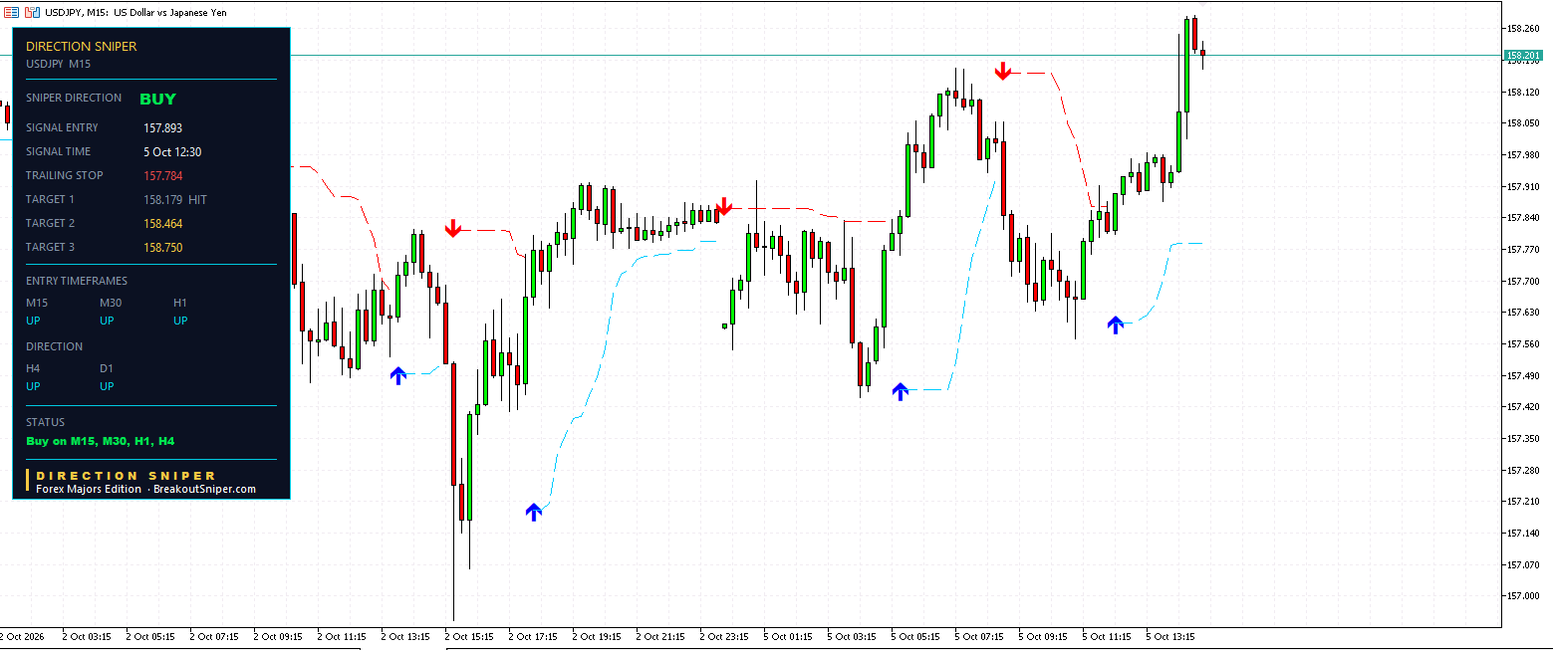Click the 'USDJPY M15' subtitle in the panel
Screen dimensions: 1553x650
(x=59, y=64)
